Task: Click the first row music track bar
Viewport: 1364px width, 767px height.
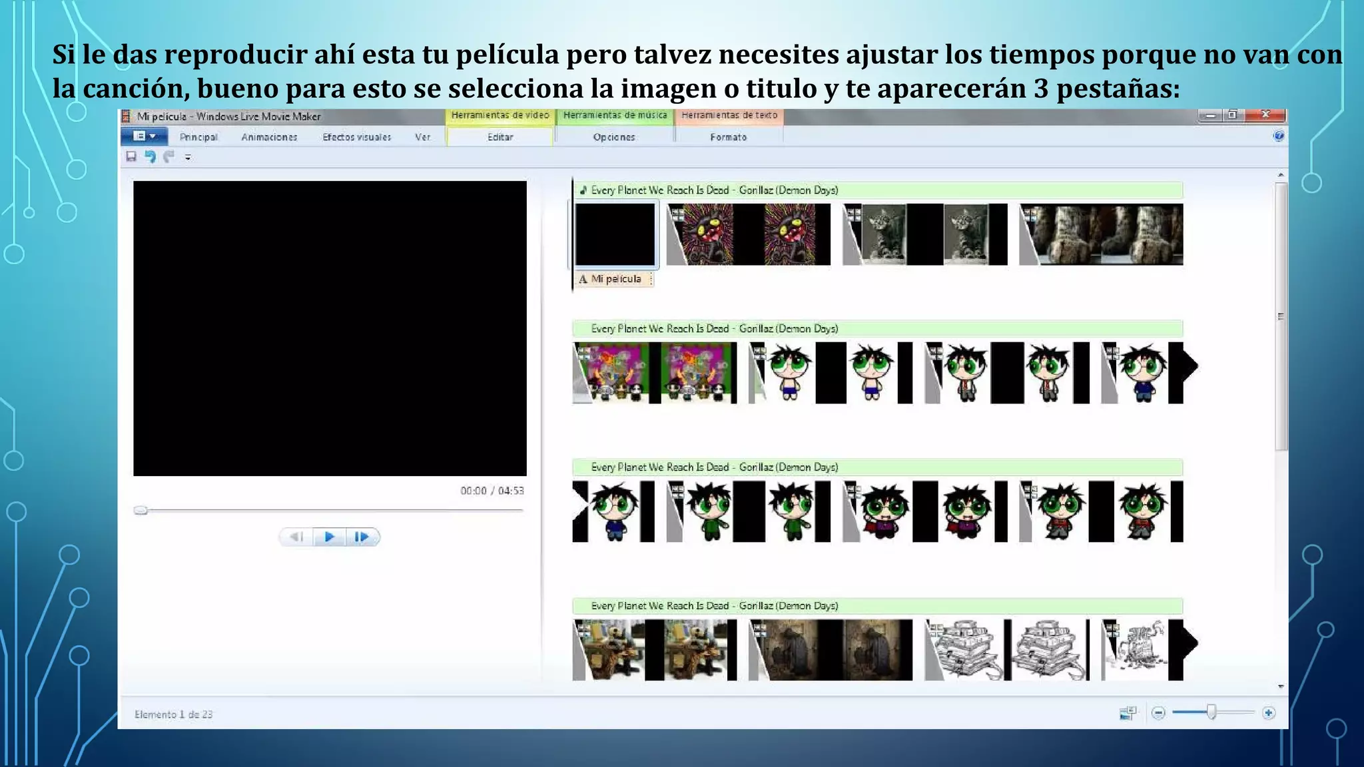Action: (x=878, y=190)
